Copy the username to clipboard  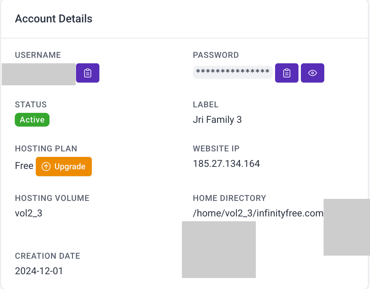click(x=88, y=73)
